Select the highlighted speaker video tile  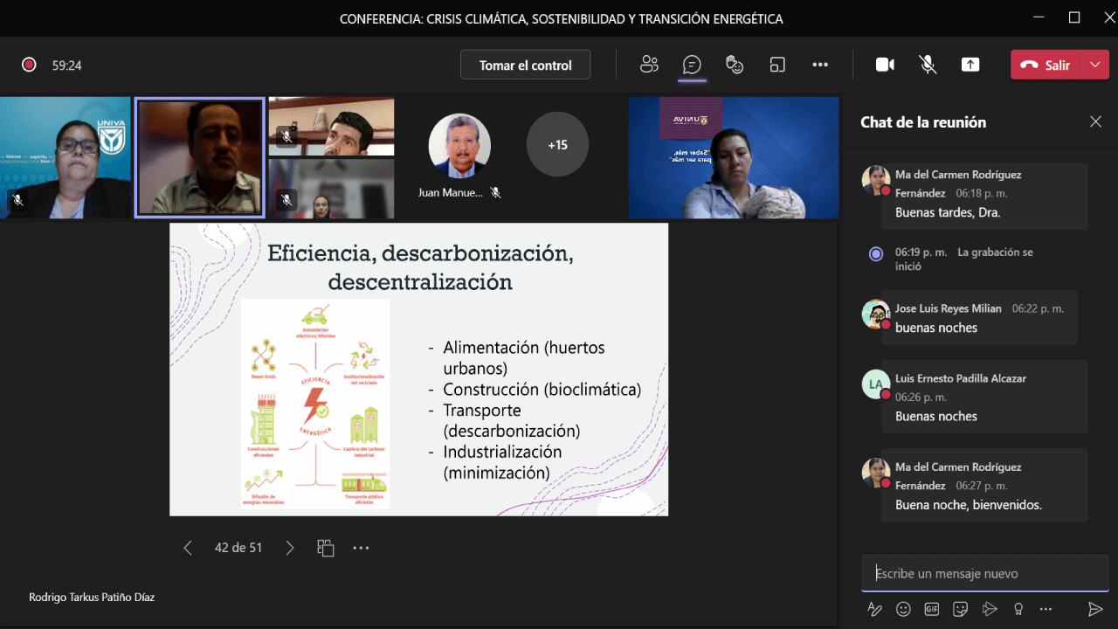[199, 157]
